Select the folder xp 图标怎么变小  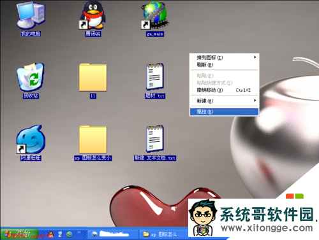point(93,139)
